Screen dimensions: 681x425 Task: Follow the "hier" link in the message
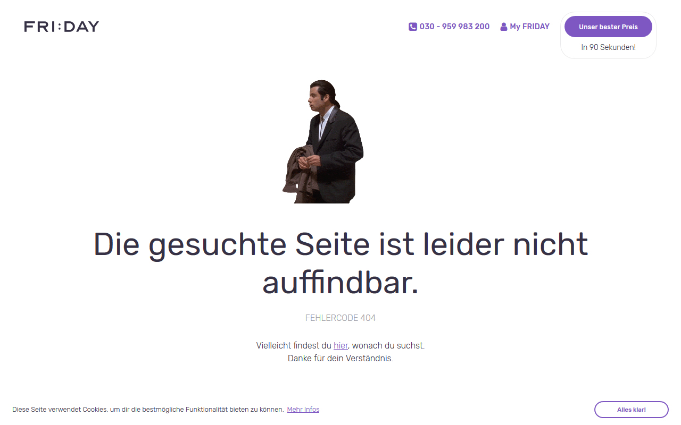click(340, 345)
